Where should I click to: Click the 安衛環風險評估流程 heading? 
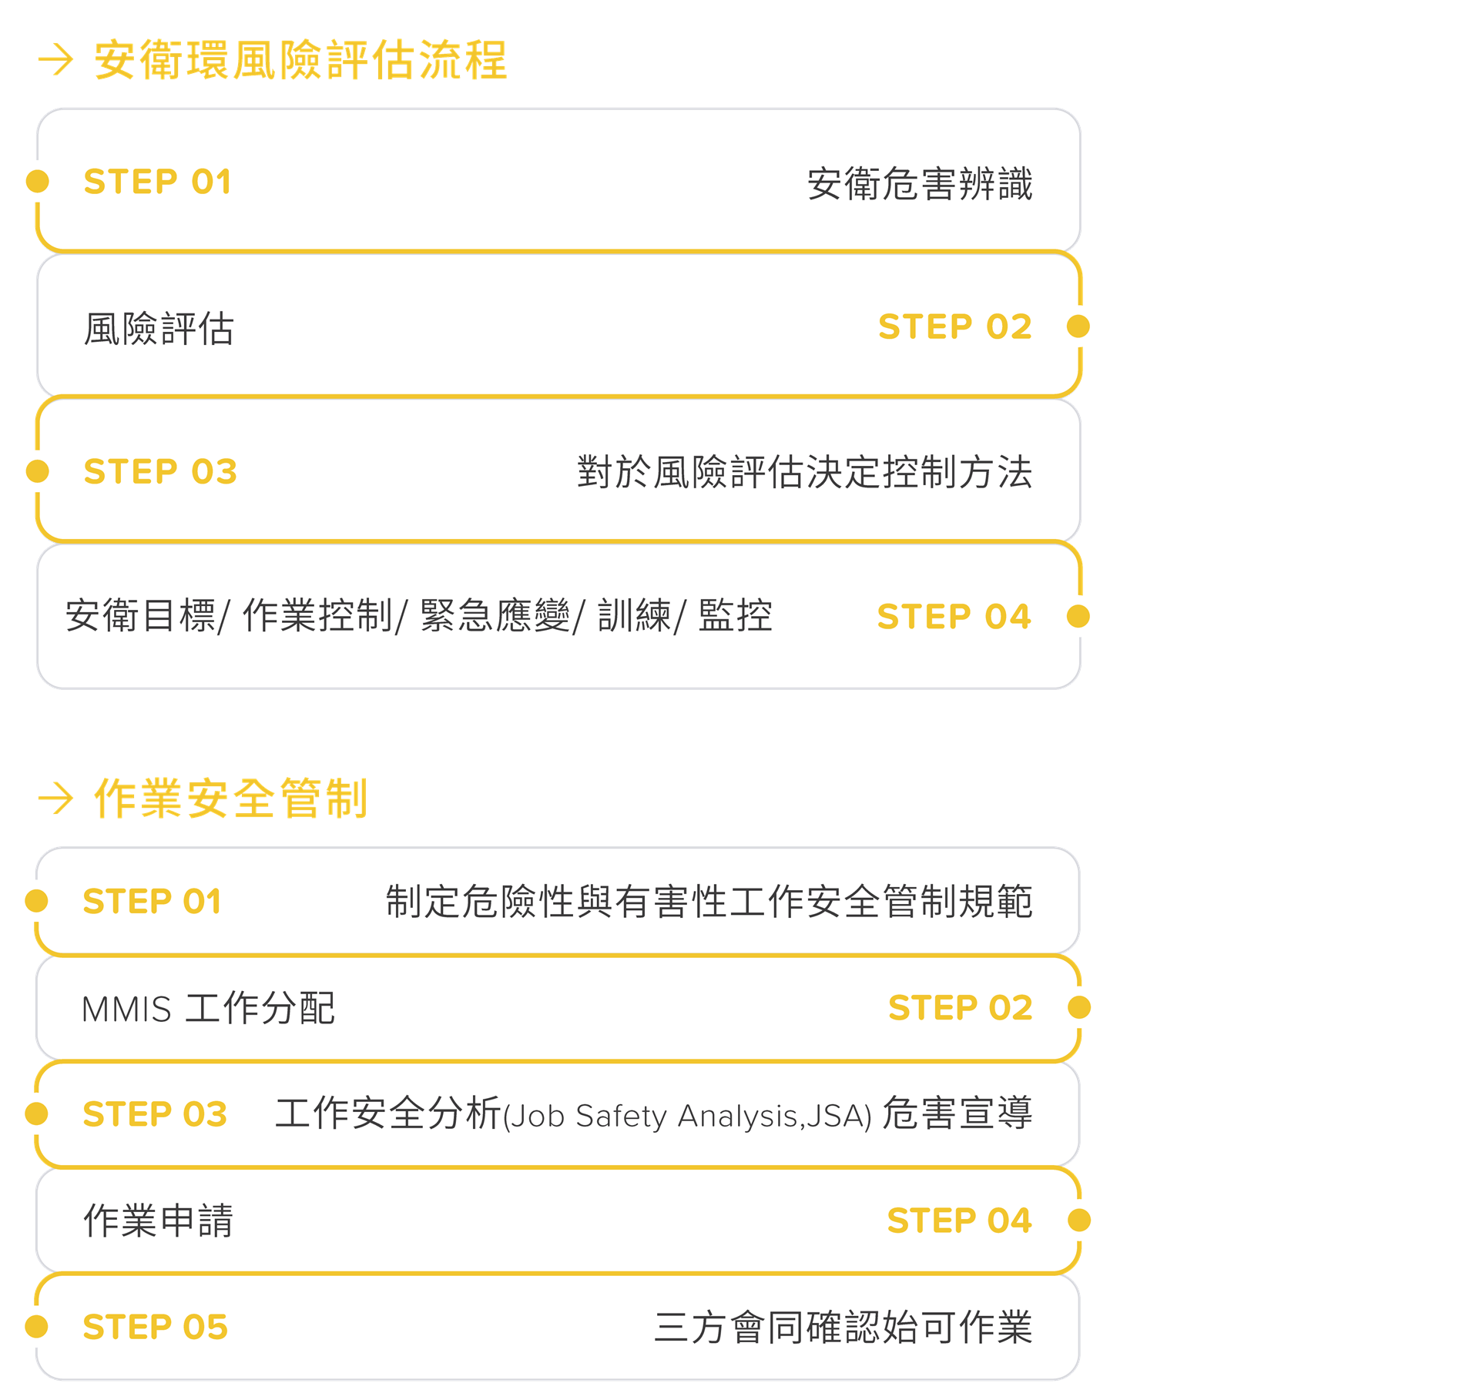(300, 60)
